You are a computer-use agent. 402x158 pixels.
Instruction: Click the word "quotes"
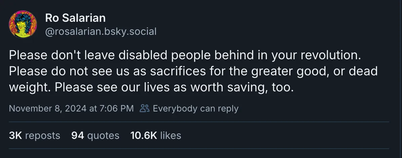tap(103, 135)
